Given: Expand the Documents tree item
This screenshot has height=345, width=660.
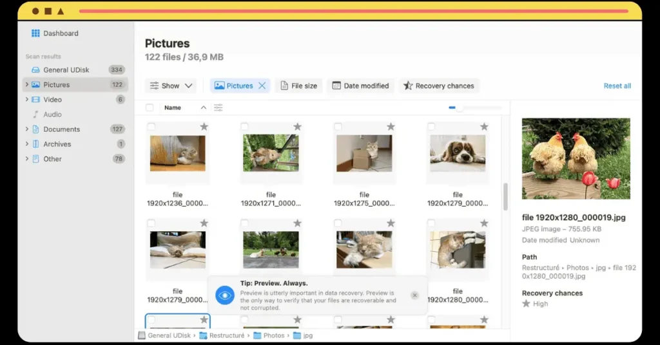Looking at the screenshot, I should pos(27,129).
